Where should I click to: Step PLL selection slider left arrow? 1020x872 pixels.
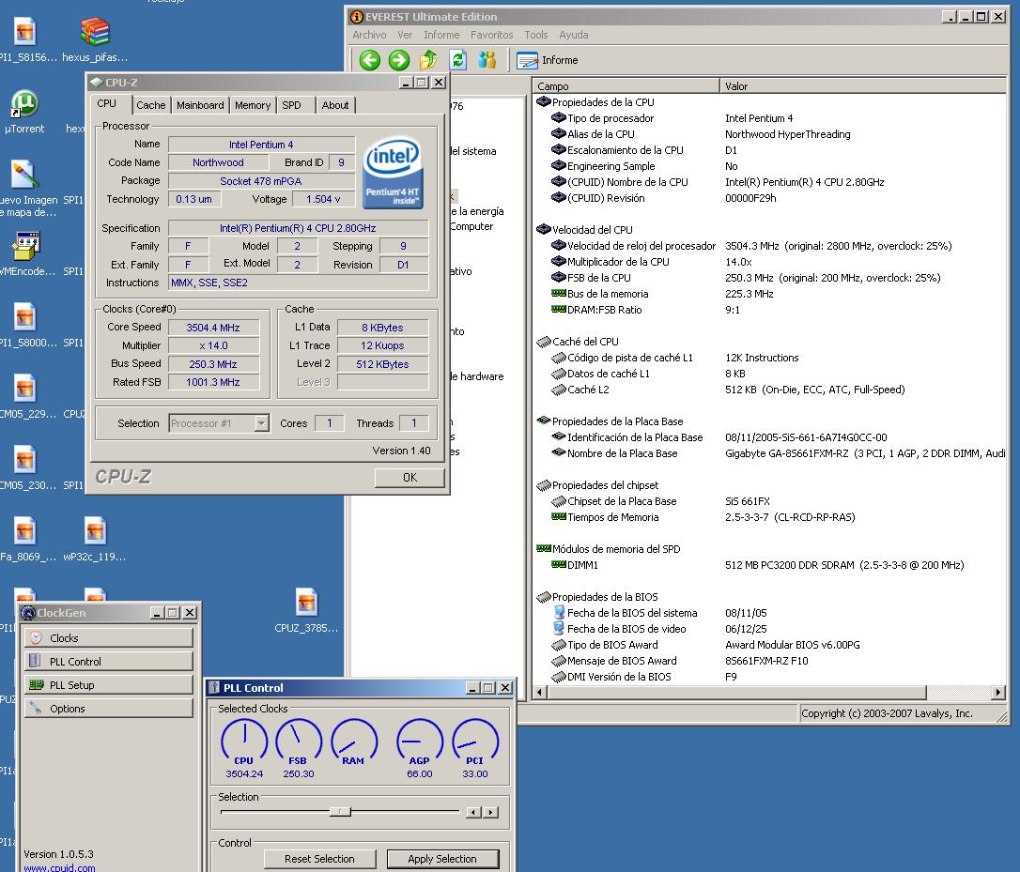(x=473, y=812)
